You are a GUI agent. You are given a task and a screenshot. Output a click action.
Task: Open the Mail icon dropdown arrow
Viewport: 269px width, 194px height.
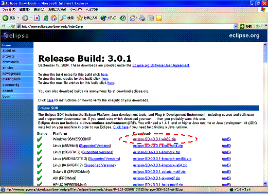coord(137,18)
